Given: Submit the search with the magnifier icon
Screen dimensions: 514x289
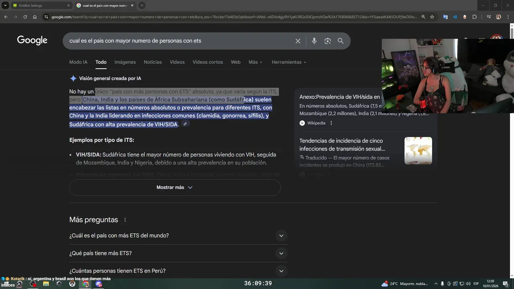Looking at the screenshot, I should click(x=341, y=41).
